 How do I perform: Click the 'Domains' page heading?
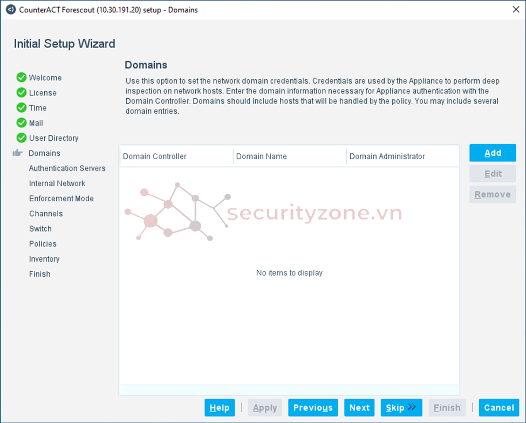146,65
